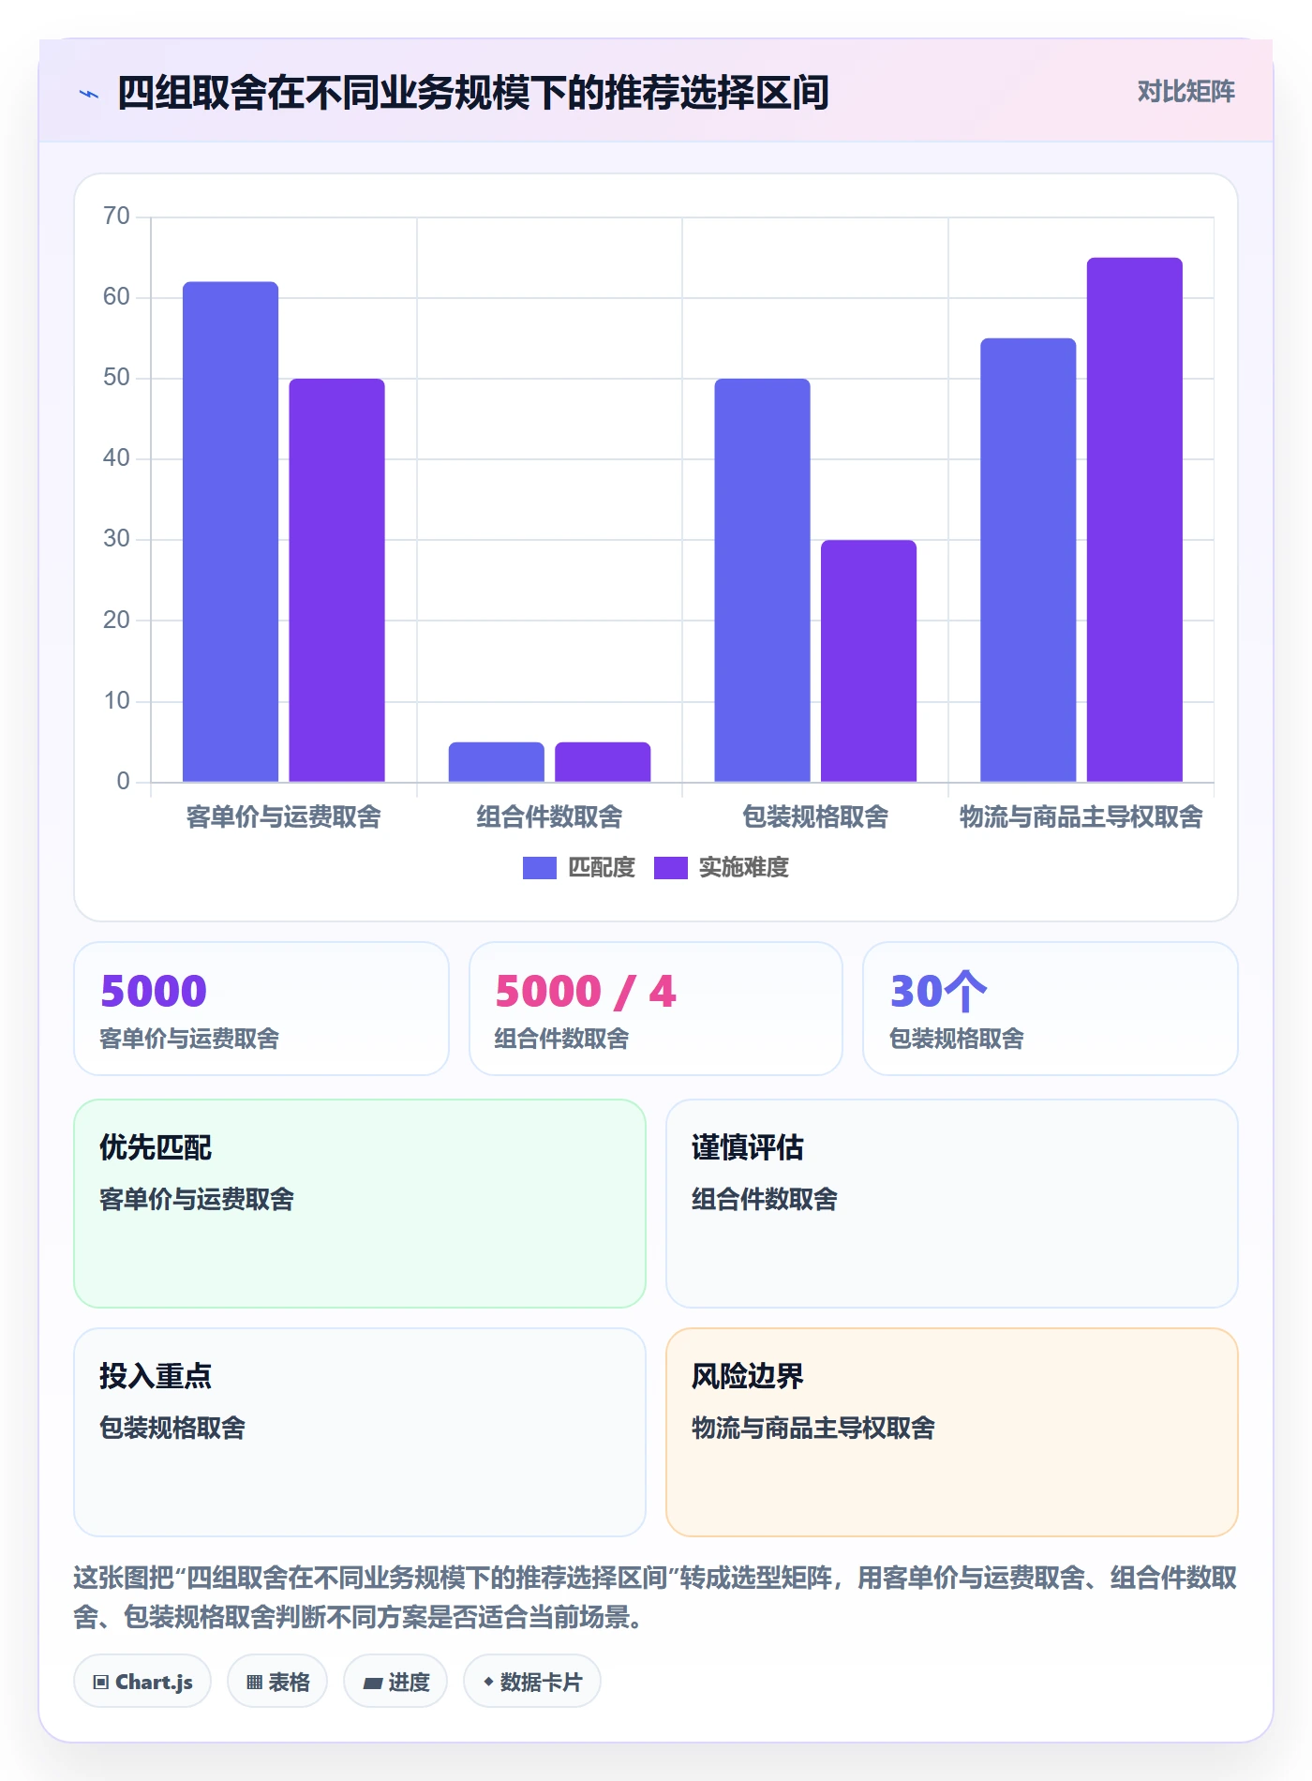Select the 风险边界 orange card

[x=952, y=1432]
